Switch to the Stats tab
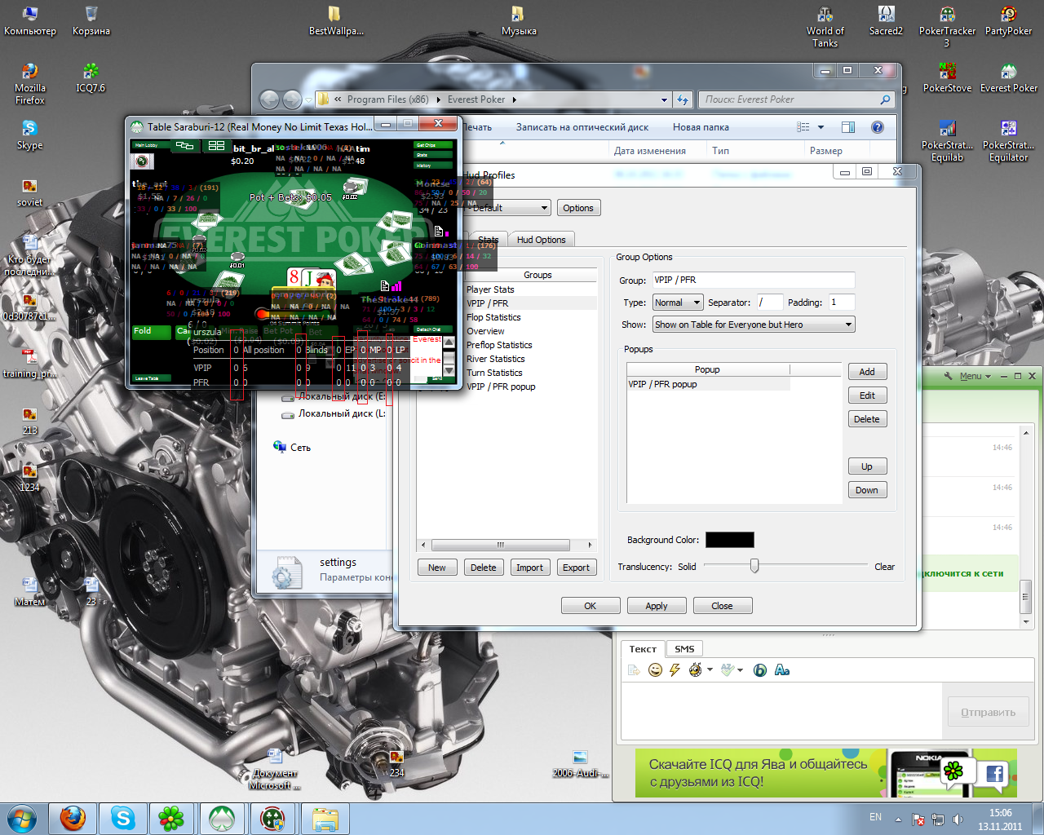1044x835 pixels. (489, 240)
